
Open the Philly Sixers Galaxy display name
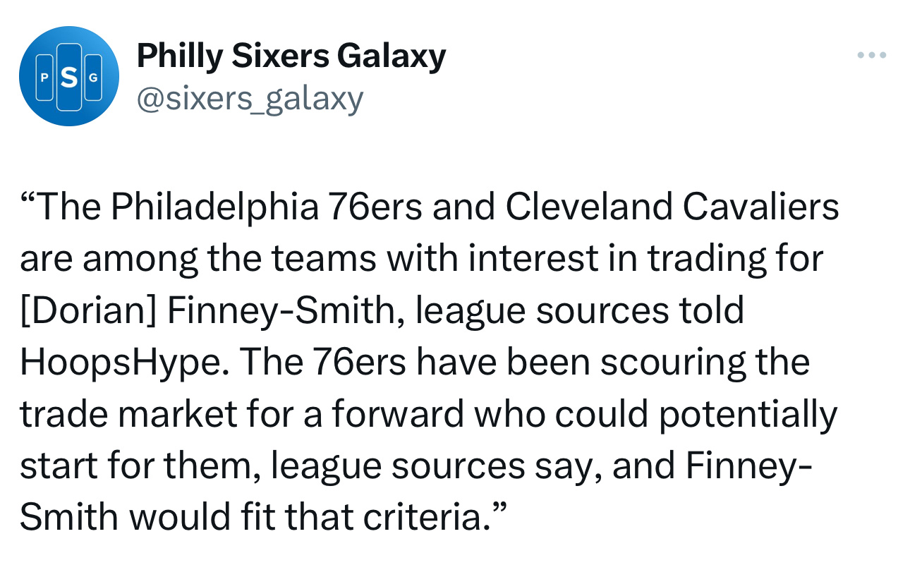coord(291,56)
